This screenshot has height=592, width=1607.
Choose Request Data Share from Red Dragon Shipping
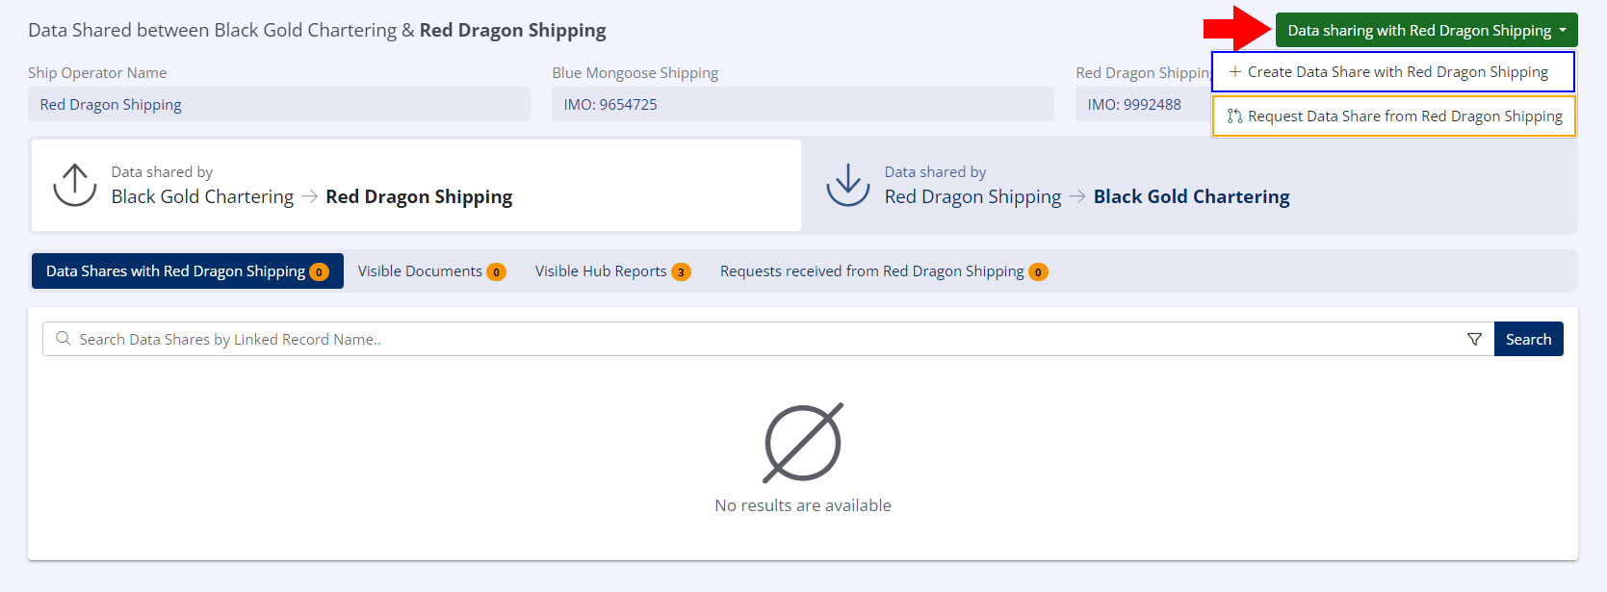click(x=1404, y=116)
